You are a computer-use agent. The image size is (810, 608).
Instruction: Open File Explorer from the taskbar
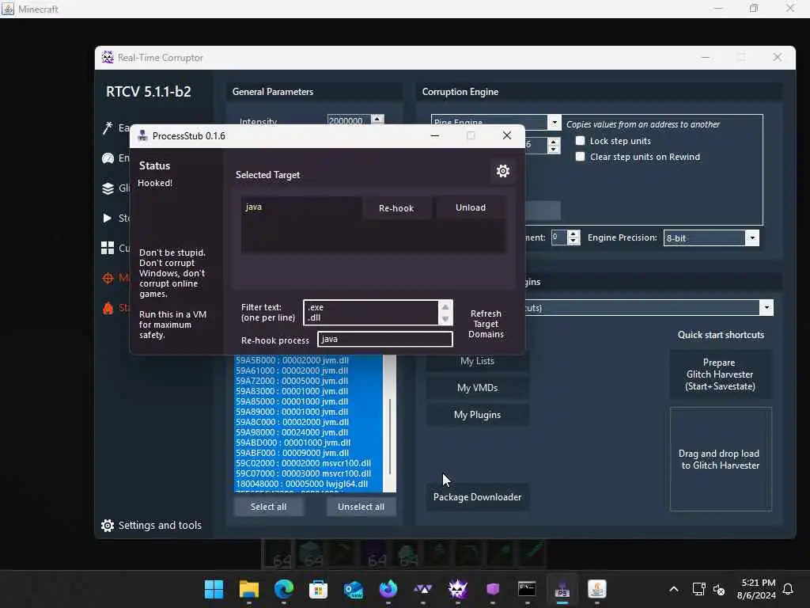[249, 589]
